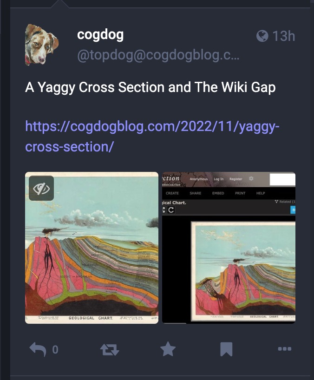Click the 13h timestamp
314x380 pixels.
click(x=284, y=36)
